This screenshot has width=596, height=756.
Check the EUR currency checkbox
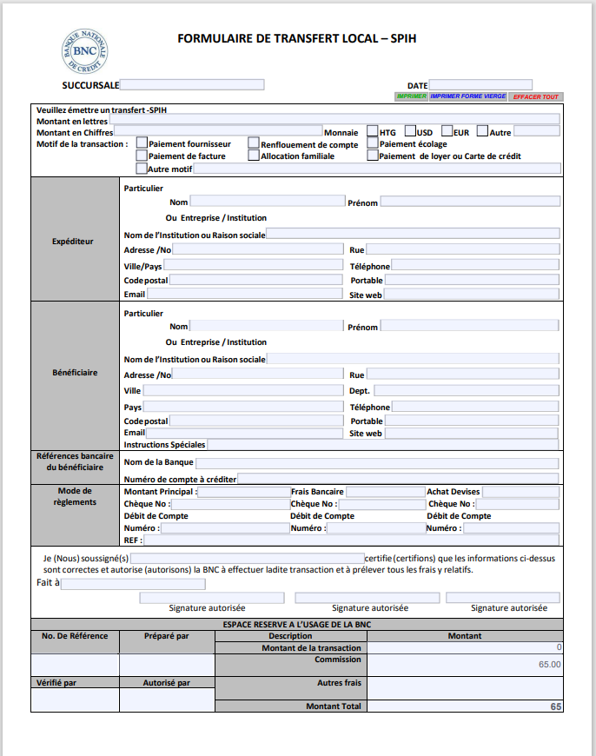(x=447, y=130)
